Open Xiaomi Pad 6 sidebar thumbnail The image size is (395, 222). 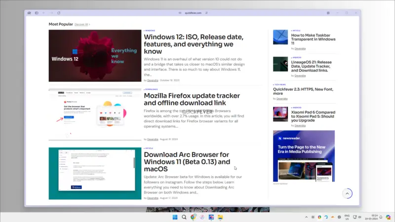(x=280, y=114)
